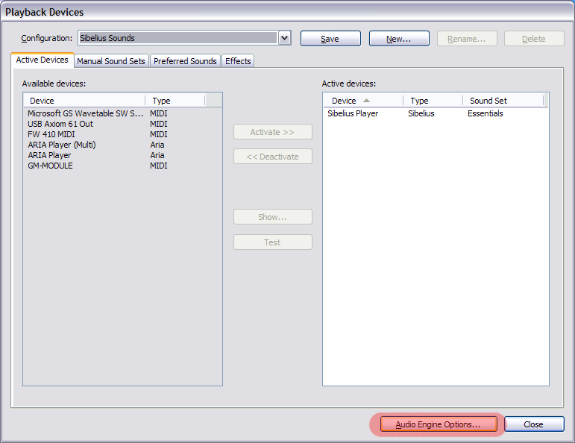This screenshot has height=443, width=575.
Task: Click the Aria type of ARIA Player (Multi)
Action: (x=157, y=145)
